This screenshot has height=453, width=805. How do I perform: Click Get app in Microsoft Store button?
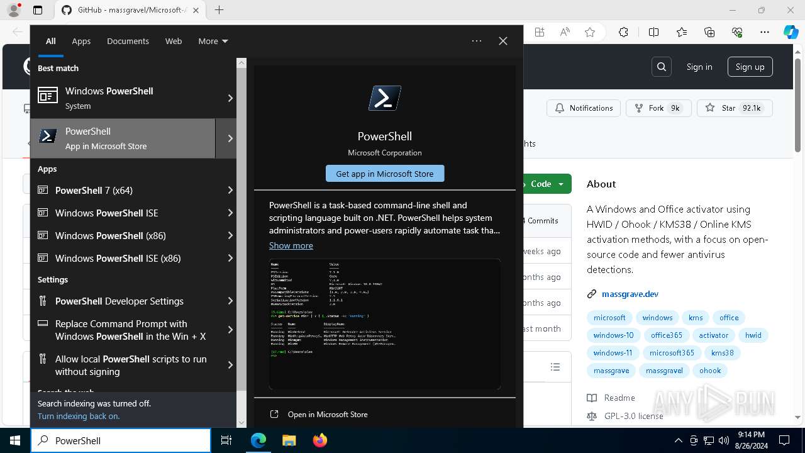click(385, 174)
